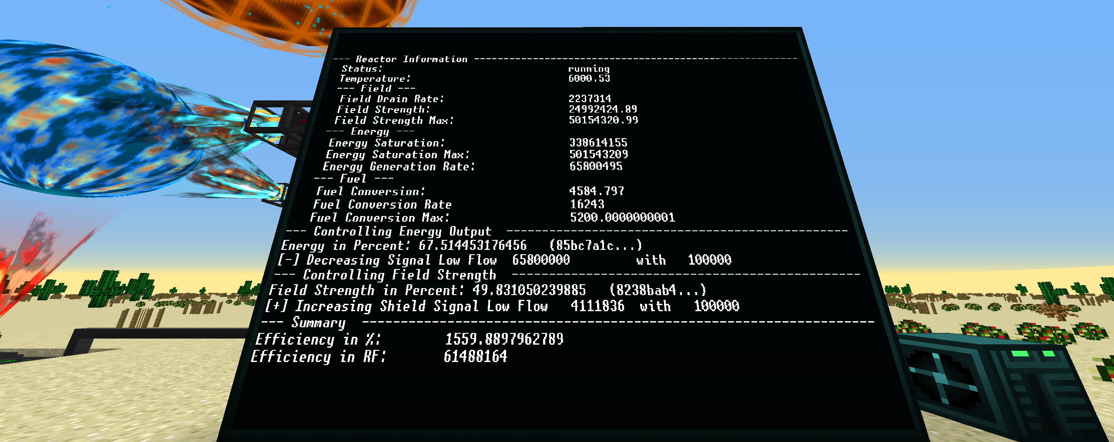Screen dimensions: 1114x442
Task: Expand the Summary section
Action: point(319,323)
